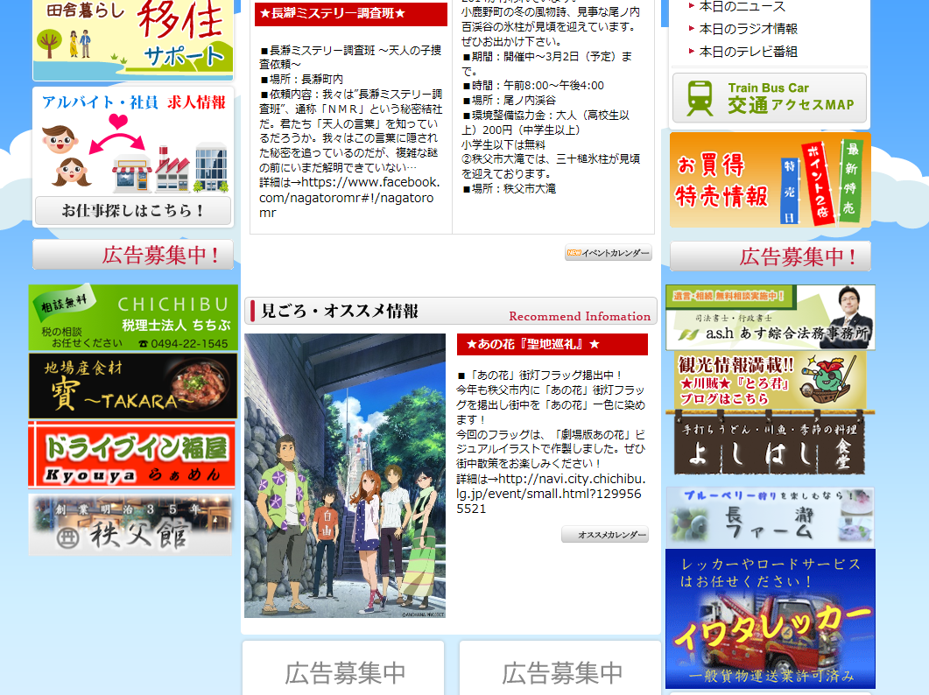This screenshot has height=695, width=929.
Task: Click the ■場所：尾ノ内渓谷 line
Action: 509,100
